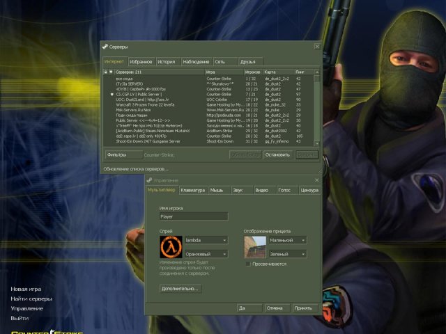Select Warcraft 3 Frozen Trone server row
The width and height of the screenshot is (446, 334).
coord(208,105)
